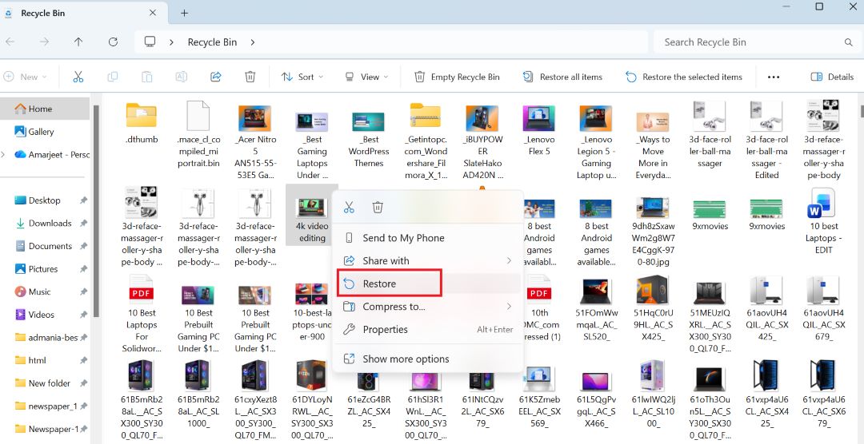
Task: Click the Rename icon in toolbar
Action: 182,77
